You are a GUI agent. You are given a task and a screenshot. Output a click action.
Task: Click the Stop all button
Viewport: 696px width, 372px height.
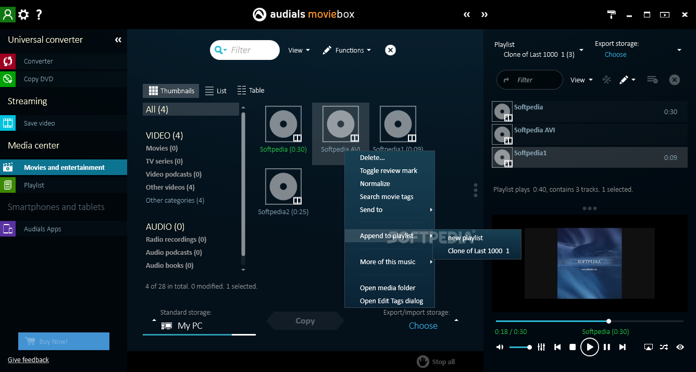tap(436, 362)
